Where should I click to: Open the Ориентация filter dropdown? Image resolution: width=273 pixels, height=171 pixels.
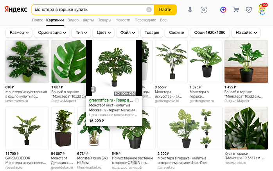coord(52,33)
